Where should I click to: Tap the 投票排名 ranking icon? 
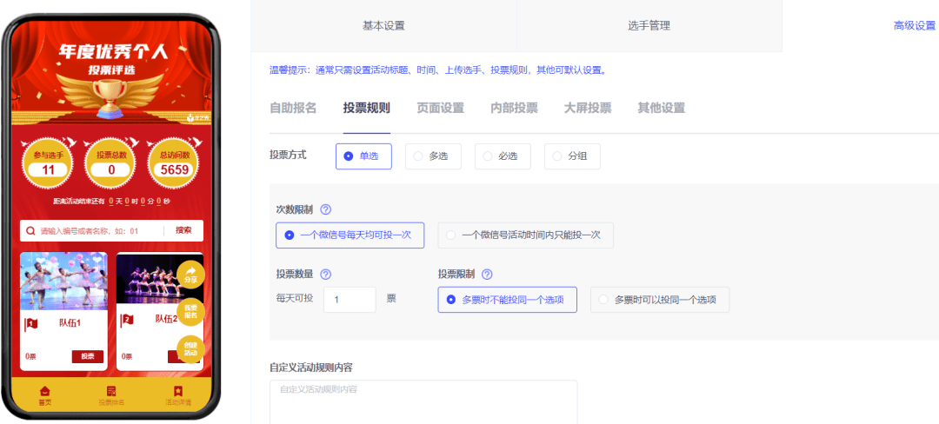(111, 392)
